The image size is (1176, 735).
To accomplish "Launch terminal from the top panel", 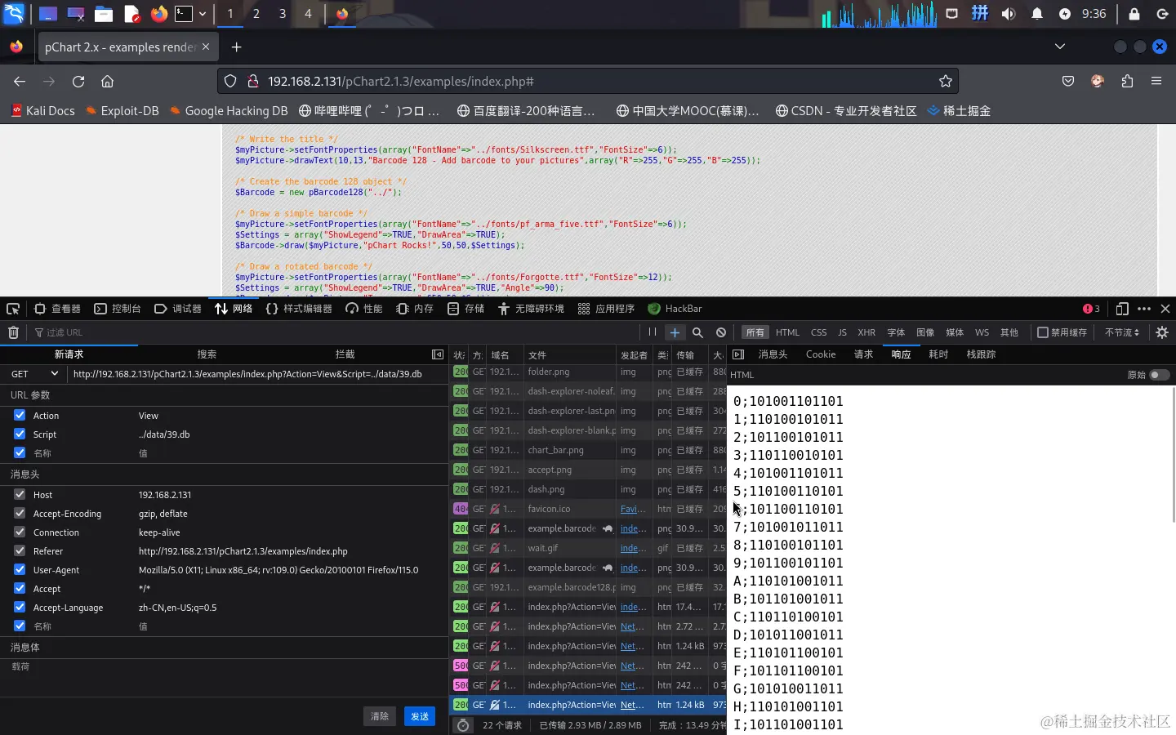I will click(x=184, y=14).
